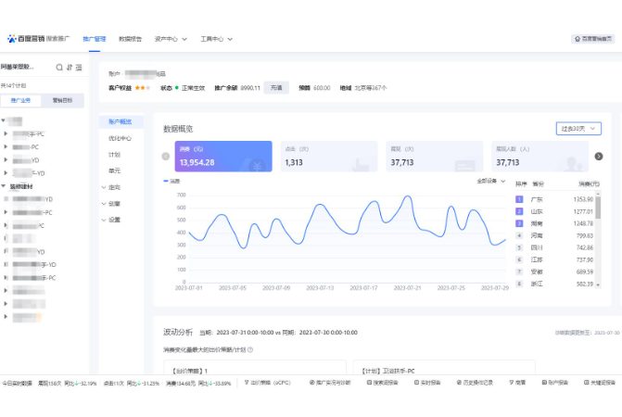The width and height of the screenshot is (622, 417).
Task: Show next metric cards with right arrow
Action: tap(599, 157)
